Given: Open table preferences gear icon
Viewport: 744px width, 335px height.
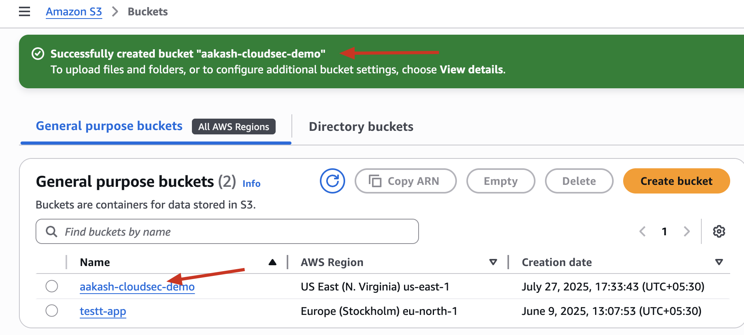Looking at the screenshot, I should 719,231.
